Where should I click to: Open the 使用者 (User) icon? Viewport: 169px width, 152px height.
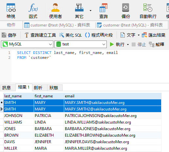(55, 11)
